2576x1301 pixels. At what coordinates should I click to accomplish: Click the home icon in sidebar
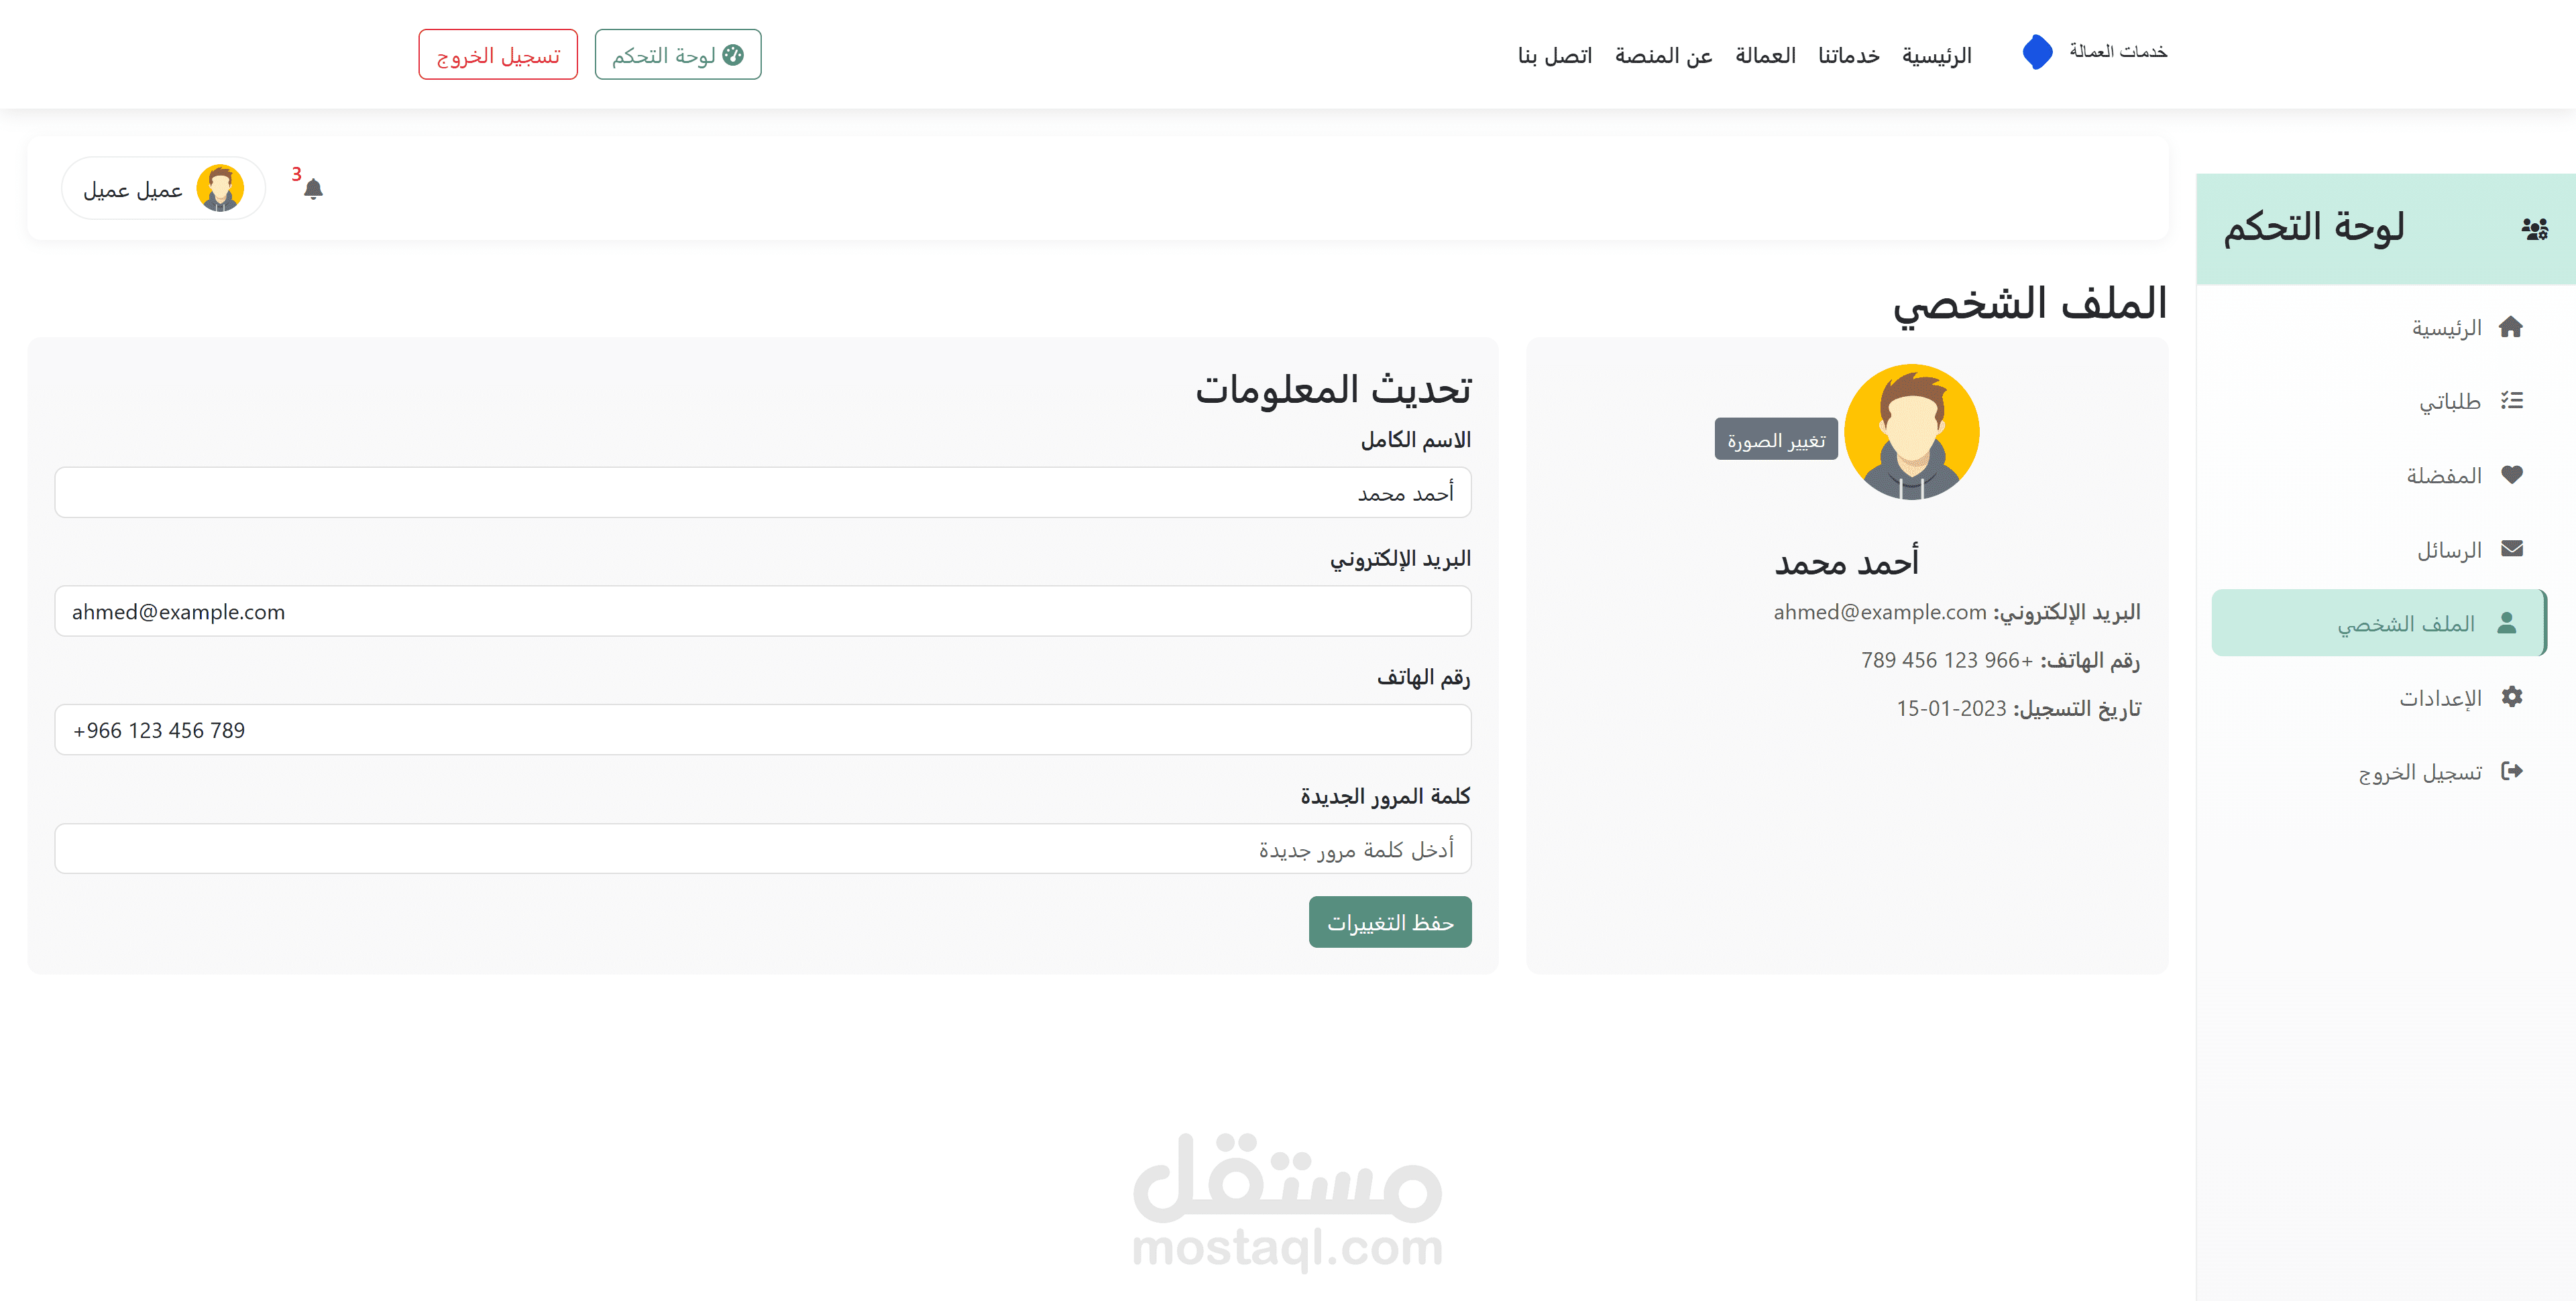pos(2510,326)
